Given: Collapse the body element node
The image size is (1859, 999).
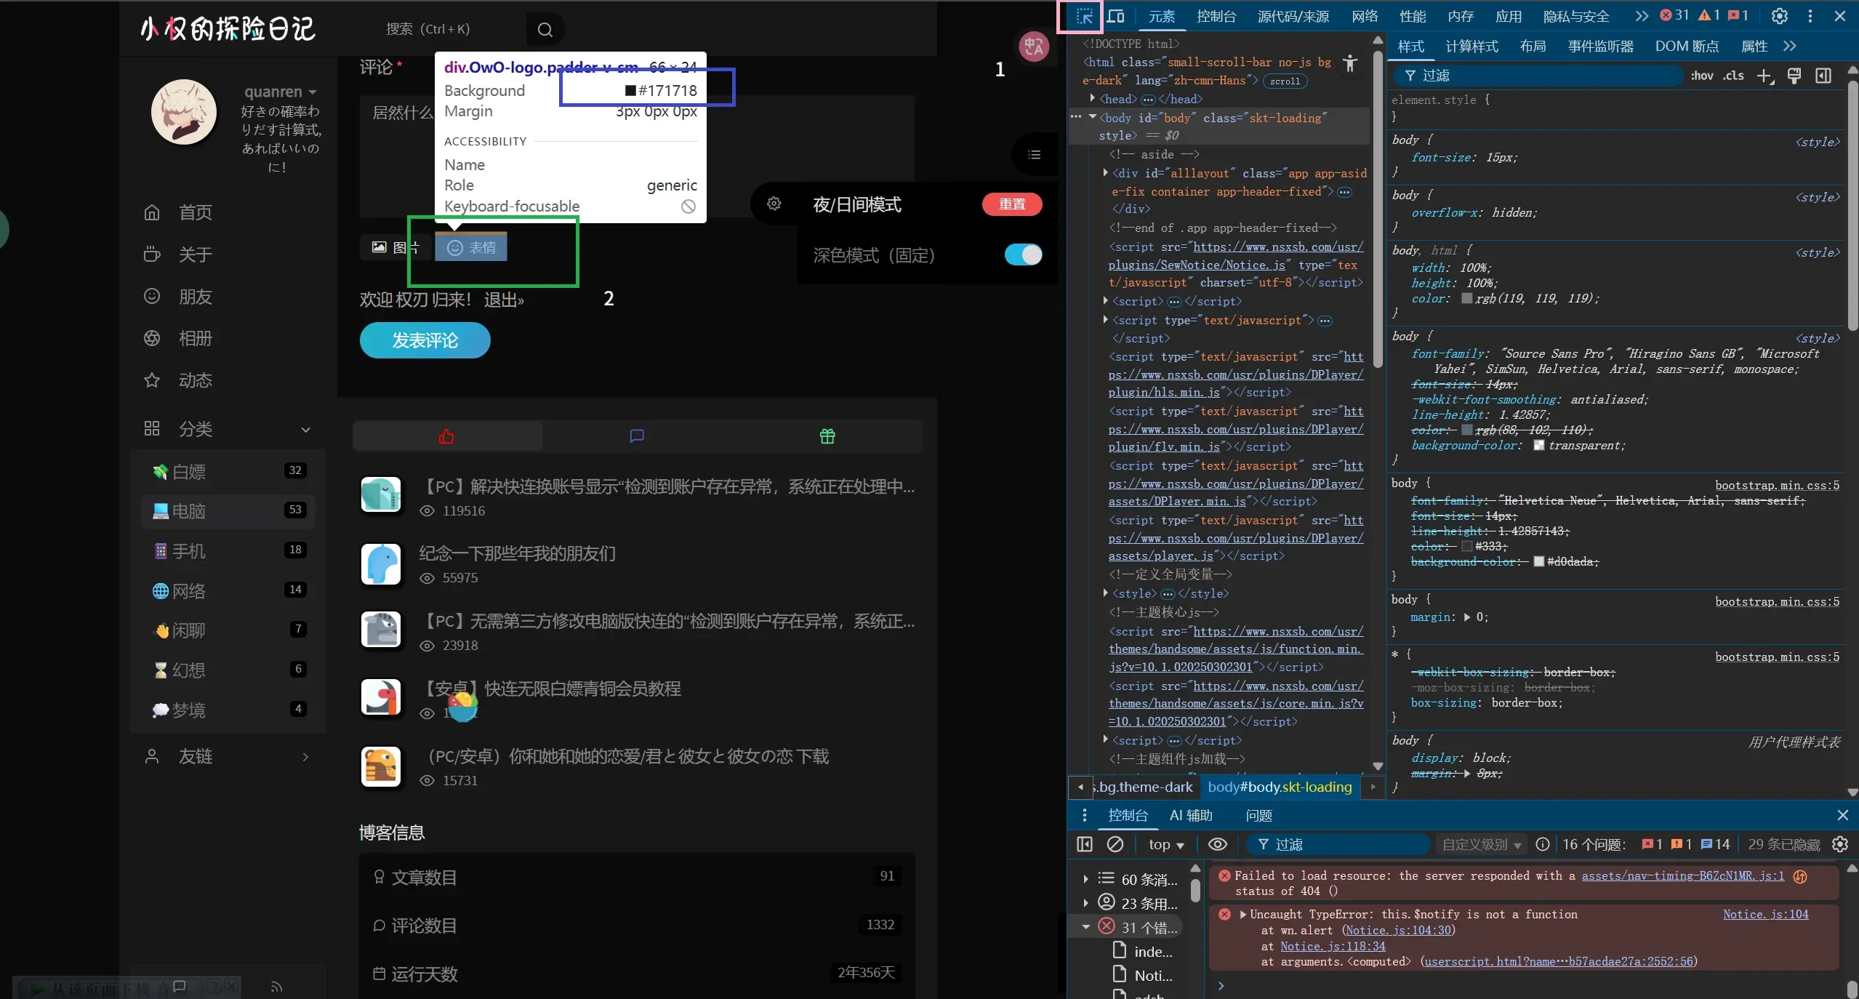Looking at the screenshot, I should pos(1092,118).
